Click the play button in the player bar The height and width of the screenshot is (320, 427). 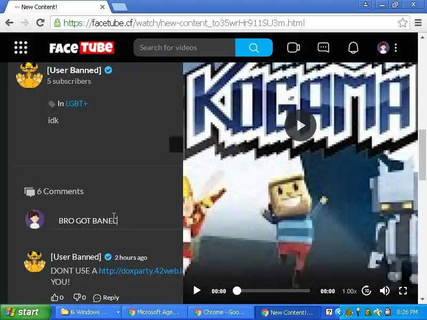click(196, 291)
